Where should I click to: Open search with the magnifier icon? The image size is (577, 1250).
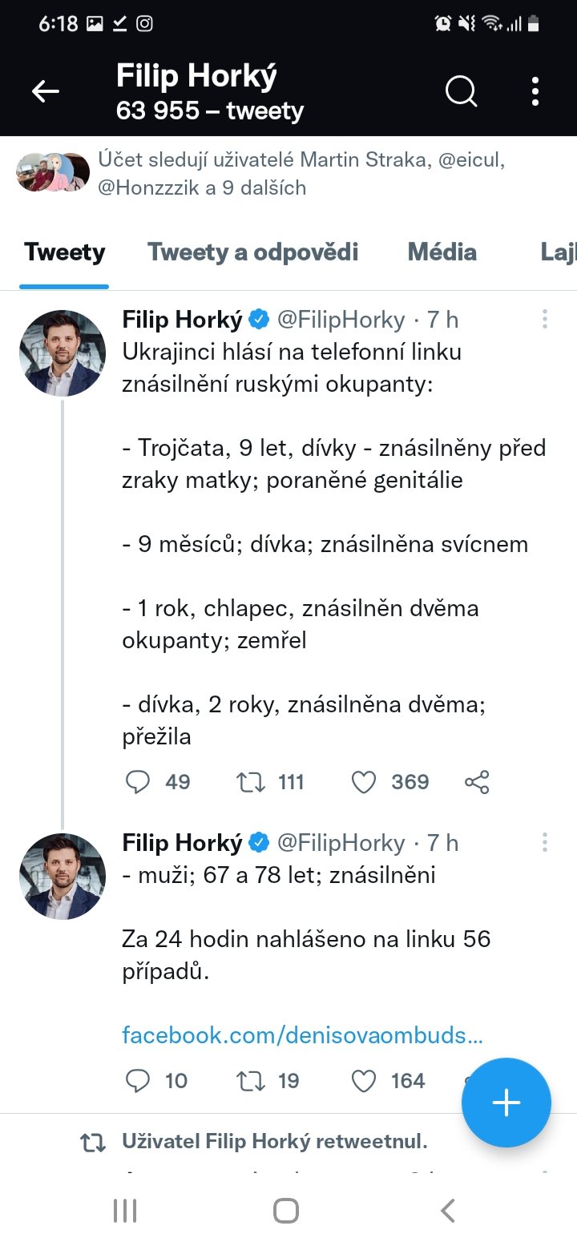461,92
